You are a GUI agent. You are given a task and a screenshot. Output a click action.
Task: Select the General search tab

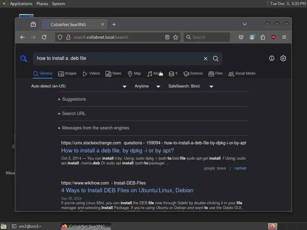point(43,74)
